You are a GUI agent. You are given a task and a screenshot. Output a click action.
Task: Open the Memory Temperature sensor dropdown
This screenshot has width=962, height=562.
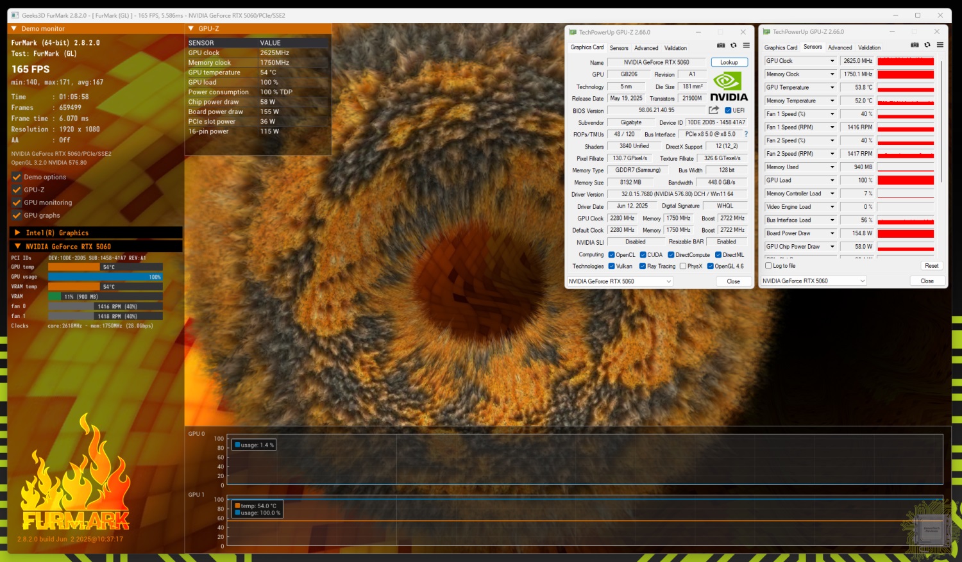click(x=832, y=101)
